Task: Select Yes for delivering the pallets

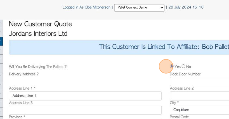Action: click(171, 66)
